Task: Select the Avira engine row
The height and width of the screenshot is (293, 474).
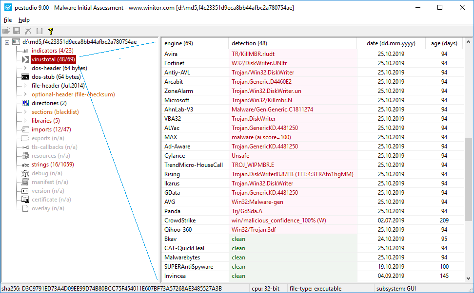Action: (312, 54)
